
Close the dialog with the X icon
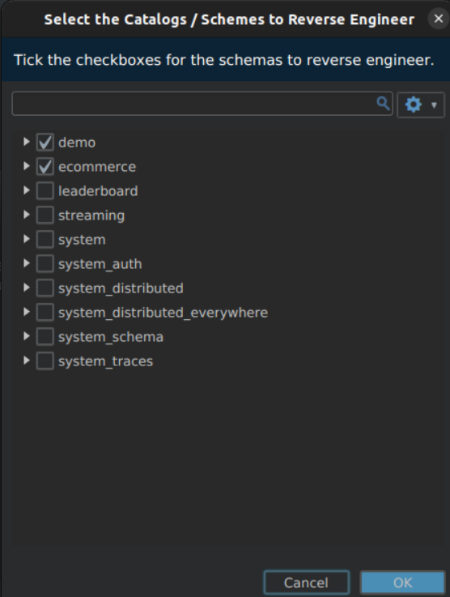click(438, 19)
